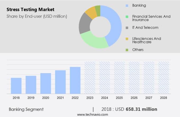Image resolution: width=180 pixels, height=117 pixels.
Task: Click the Financial Services green legend swatch
Action: click(x=127, y=16)
